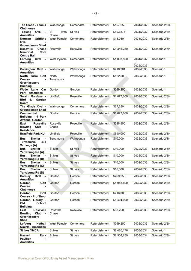Click 'Swain Gardens - Bird & Garden Room'
Image resolution: width=191 pixels, height=271 pixels.
pos(33,100)
